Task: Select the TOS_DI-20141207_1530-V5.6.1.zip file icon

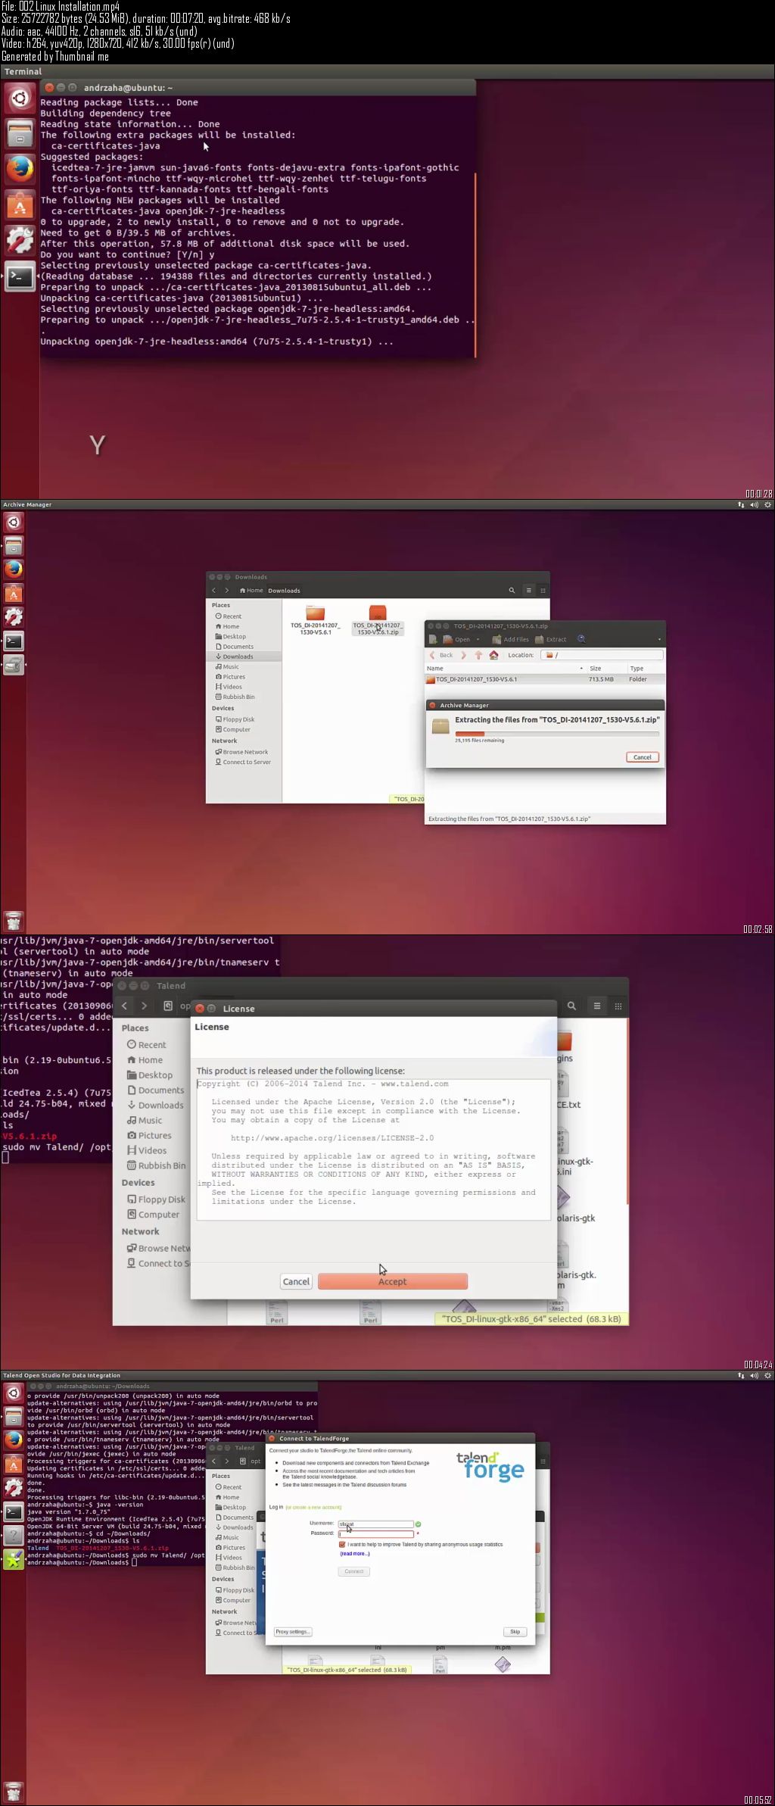Action: click(x=377, y=620)
